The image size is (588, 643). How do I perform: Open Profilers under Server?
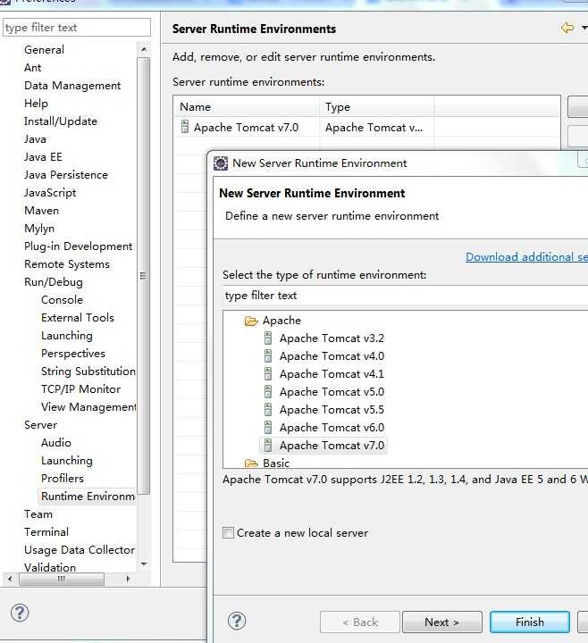pos(63,479)
